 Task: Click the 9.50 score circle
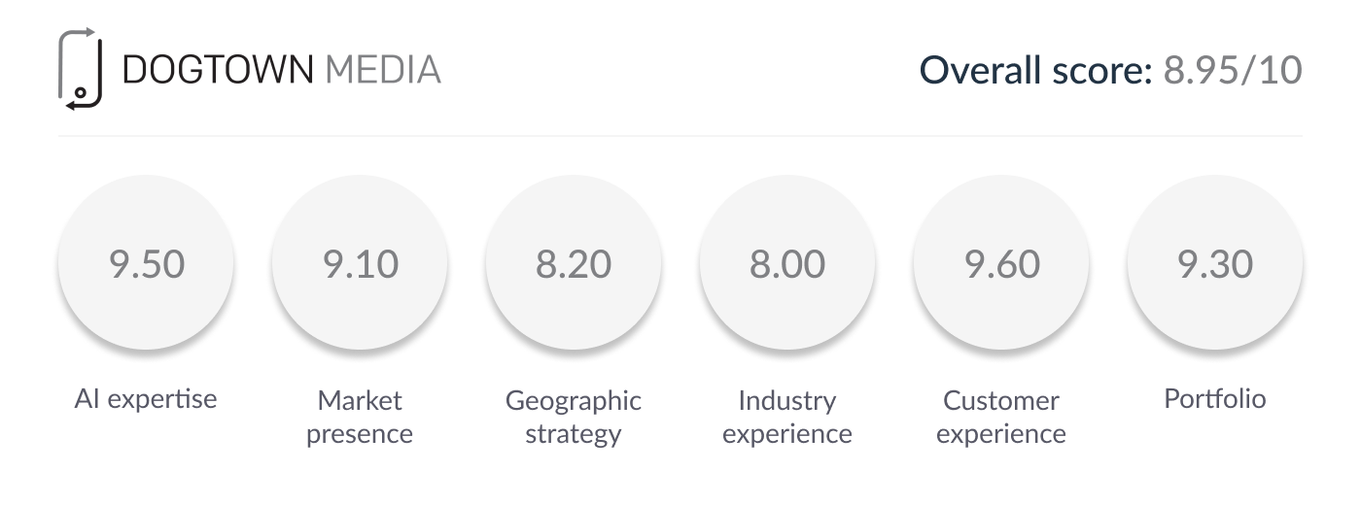(x=146, y=264)
